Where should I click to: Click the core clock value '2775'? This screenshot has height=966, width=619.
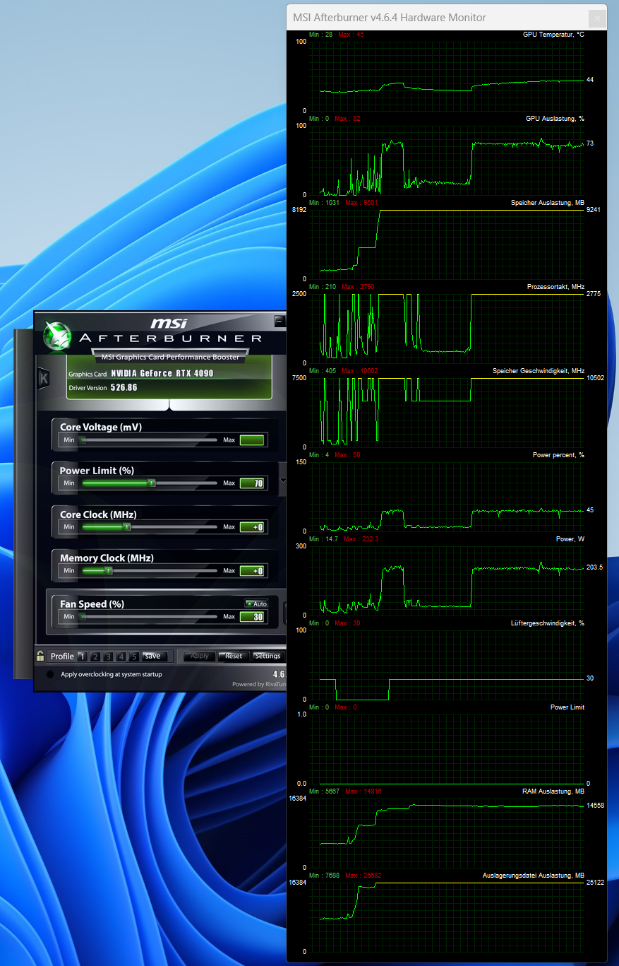tap(594, 294)
